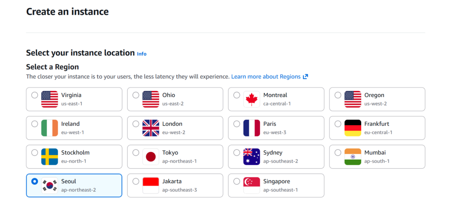Click the Swedish flag icon for Stockholm
The width and height of the screenshot is (451, 204).
pos(49,157)
